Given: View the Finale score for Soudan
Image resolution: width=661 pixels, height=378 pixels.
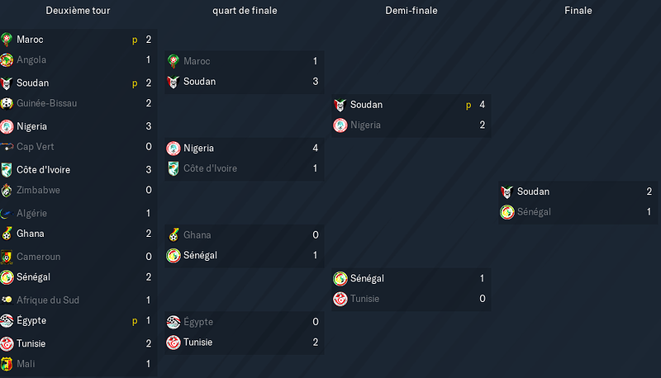Looking at the screenshot, I should point(649,191).
